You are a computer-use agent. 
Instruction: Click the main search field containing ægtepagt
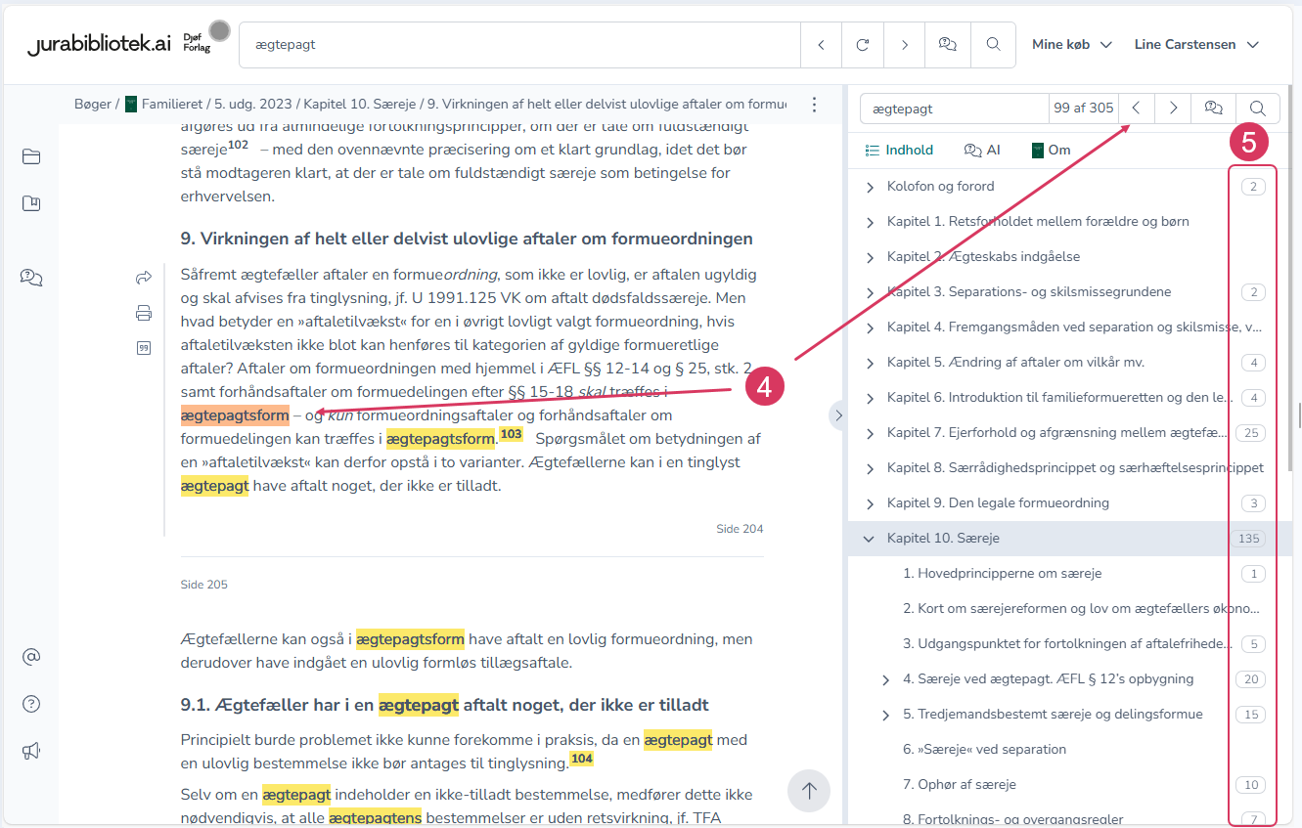tap(518, 45)
